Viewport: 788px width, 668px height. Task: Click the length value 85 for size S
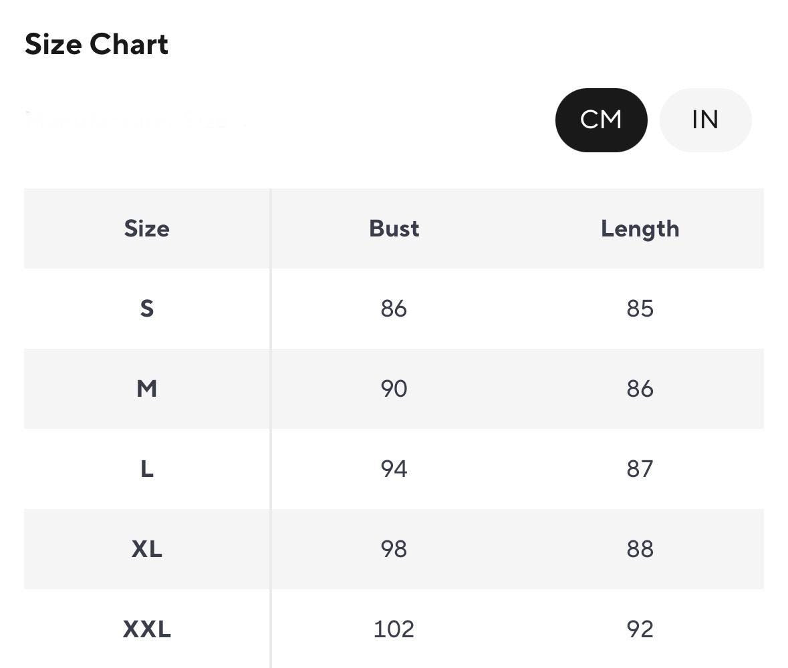coord(640,309)
